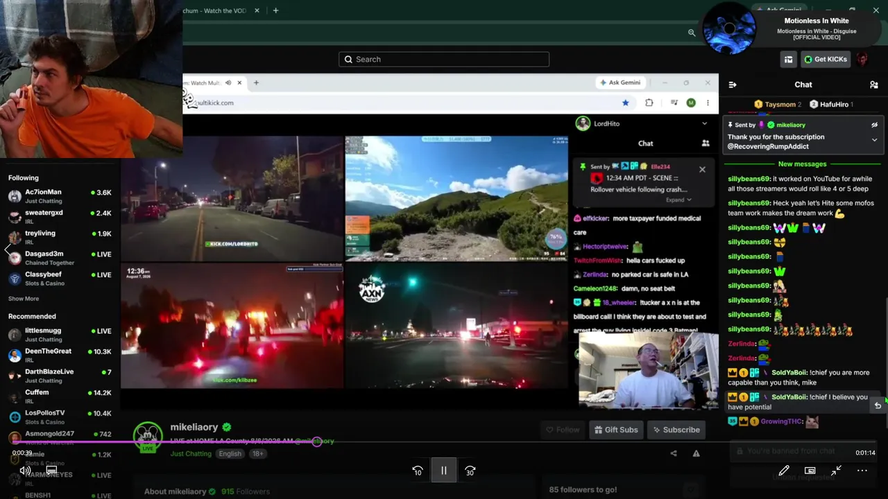
Task: Open DeenTheGreat in Recommended channels
Action: click(60, 356)
